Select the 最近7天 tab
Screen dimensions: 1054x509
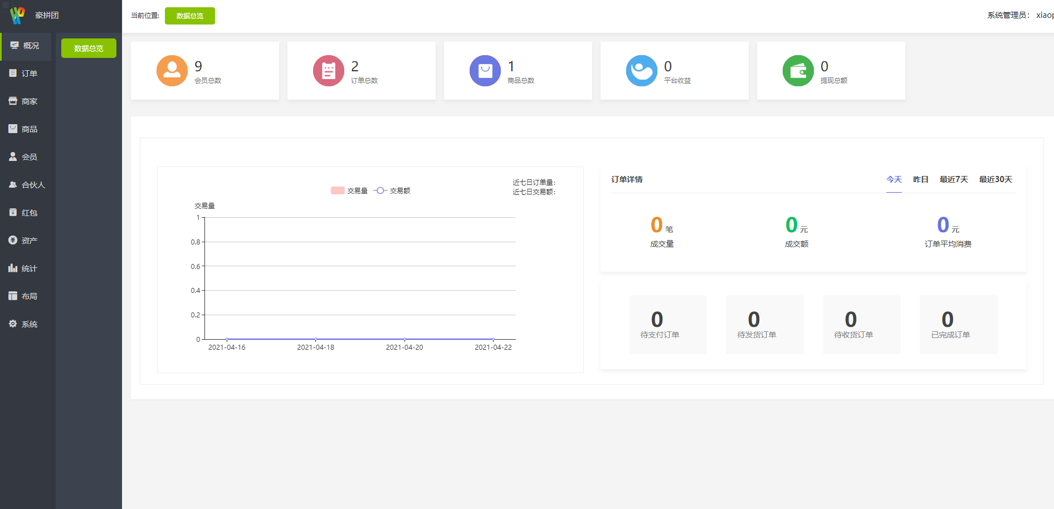coord(954,179)
